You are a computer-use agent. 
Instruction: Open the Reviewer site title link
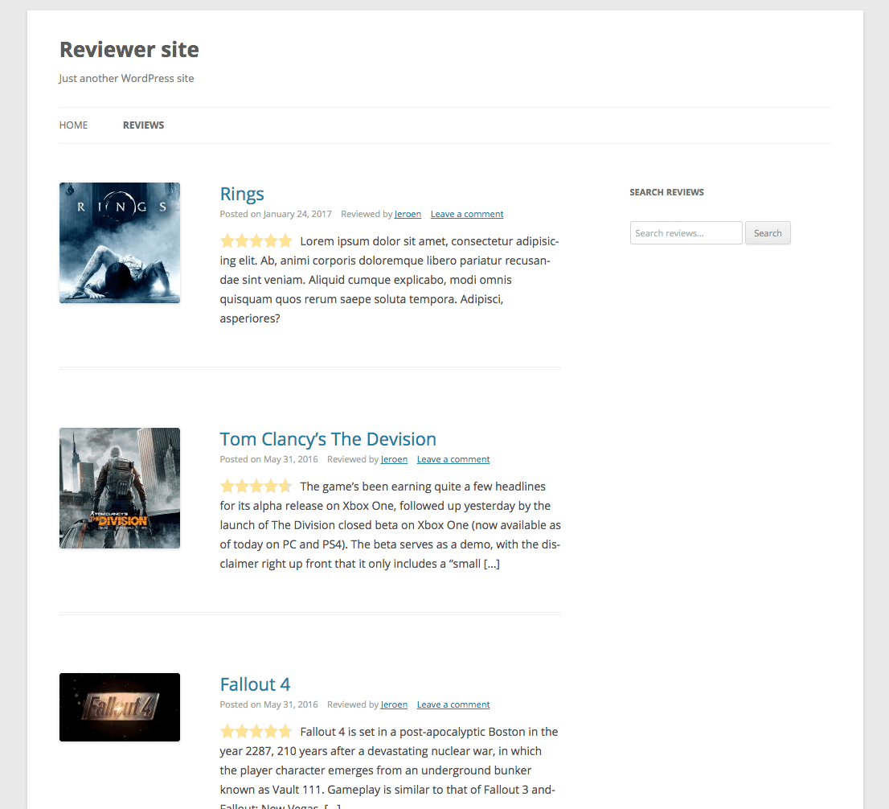click(x=129, y=50)
